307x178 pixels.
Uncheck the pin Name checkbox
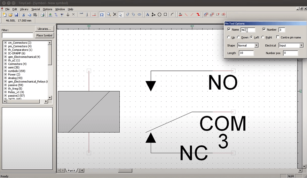tap(229, 30)
